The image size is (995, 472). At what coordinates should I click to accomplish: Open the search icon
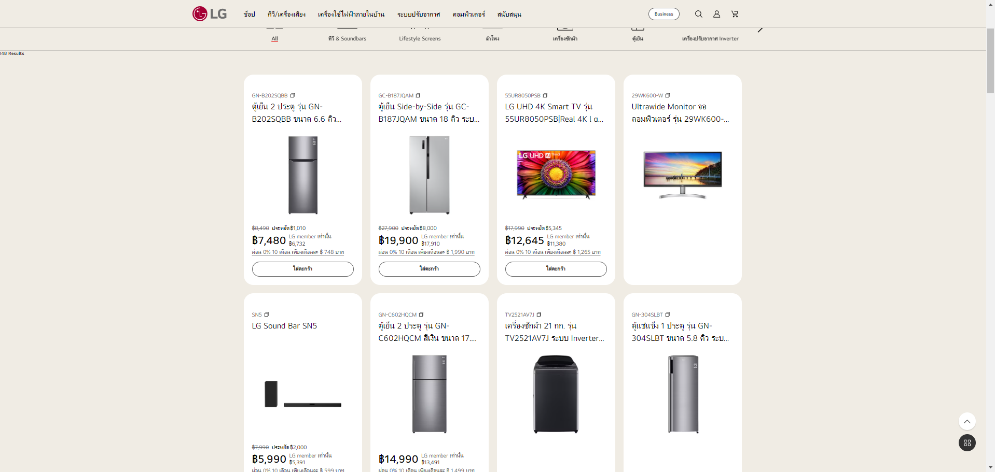point(698,14)
